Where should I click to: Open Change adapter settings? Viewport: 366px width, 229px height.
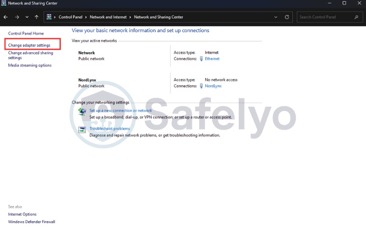point(29,45)
